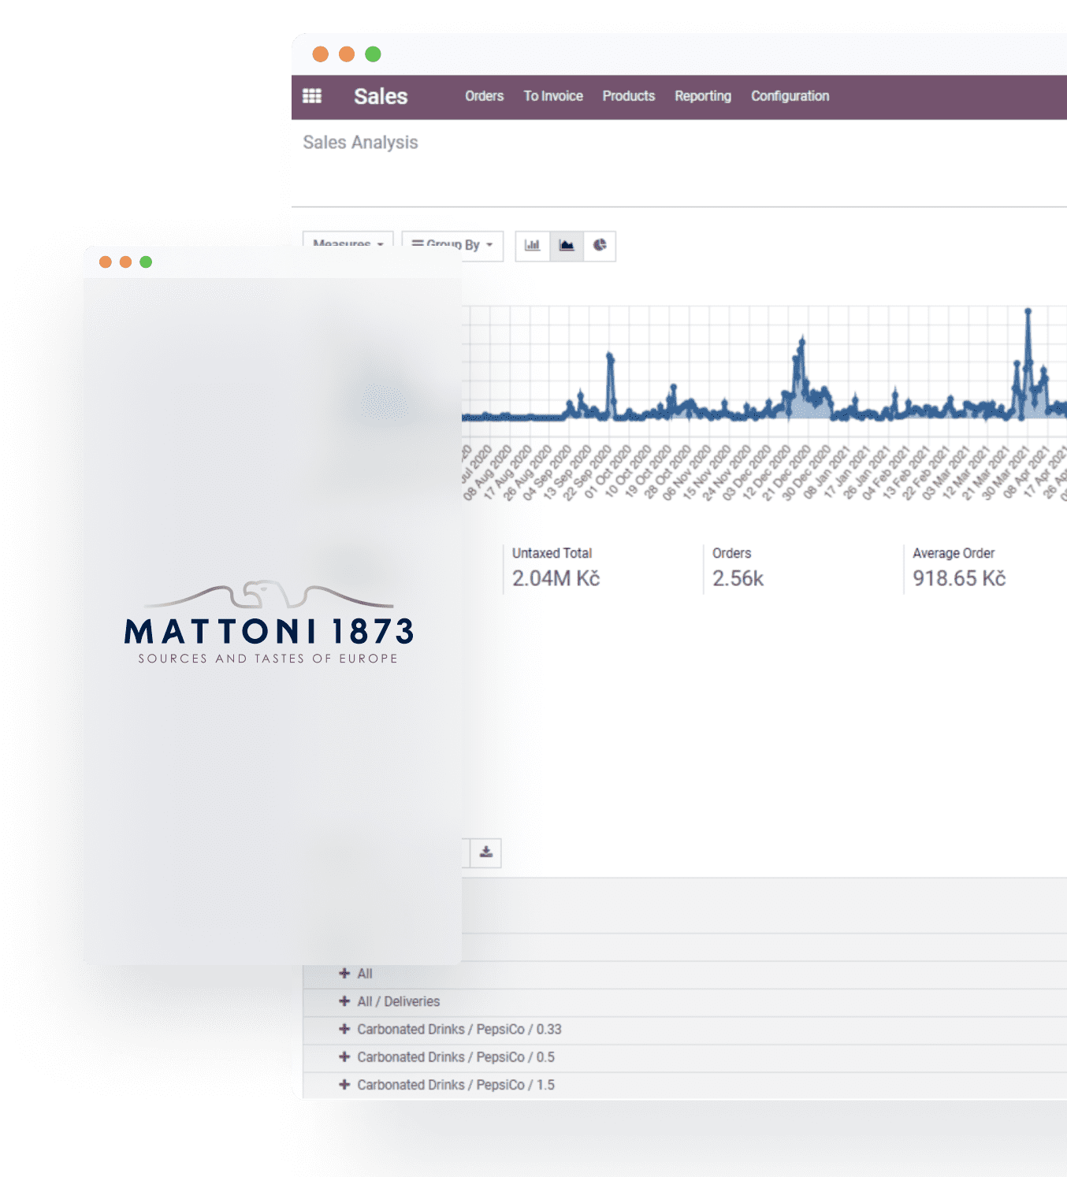Click the Group By horizontal lines icon
Screen dimensions: 1067x1177
tap(419, 245)
